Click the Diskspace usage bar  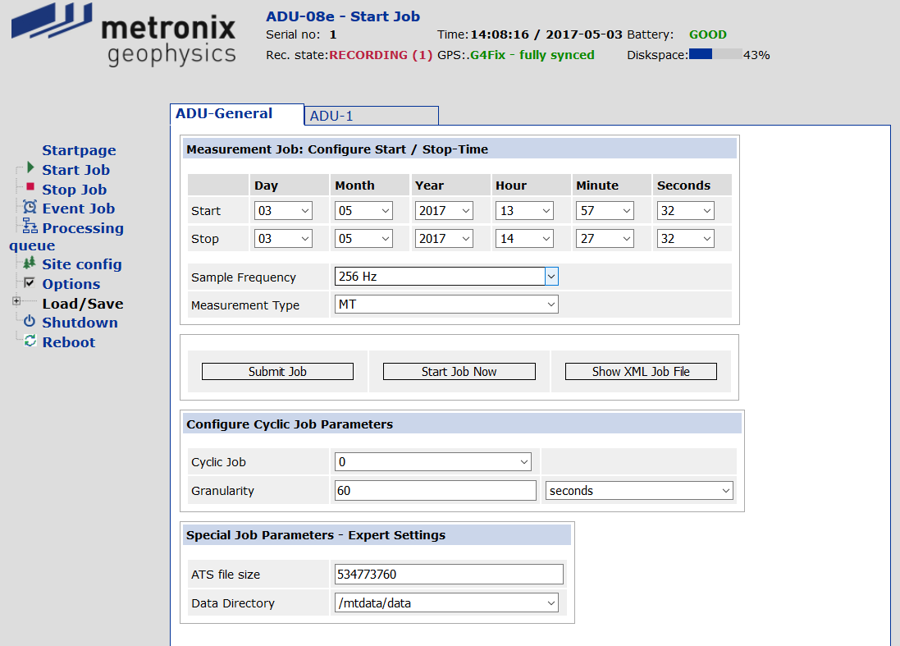pos(715,54)
